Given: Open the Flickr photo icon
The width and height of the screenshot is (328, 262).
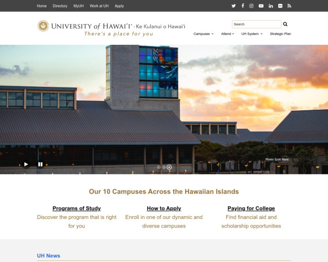Looking at the screenshot, I should pyautogui.click(x=280, y=5).
